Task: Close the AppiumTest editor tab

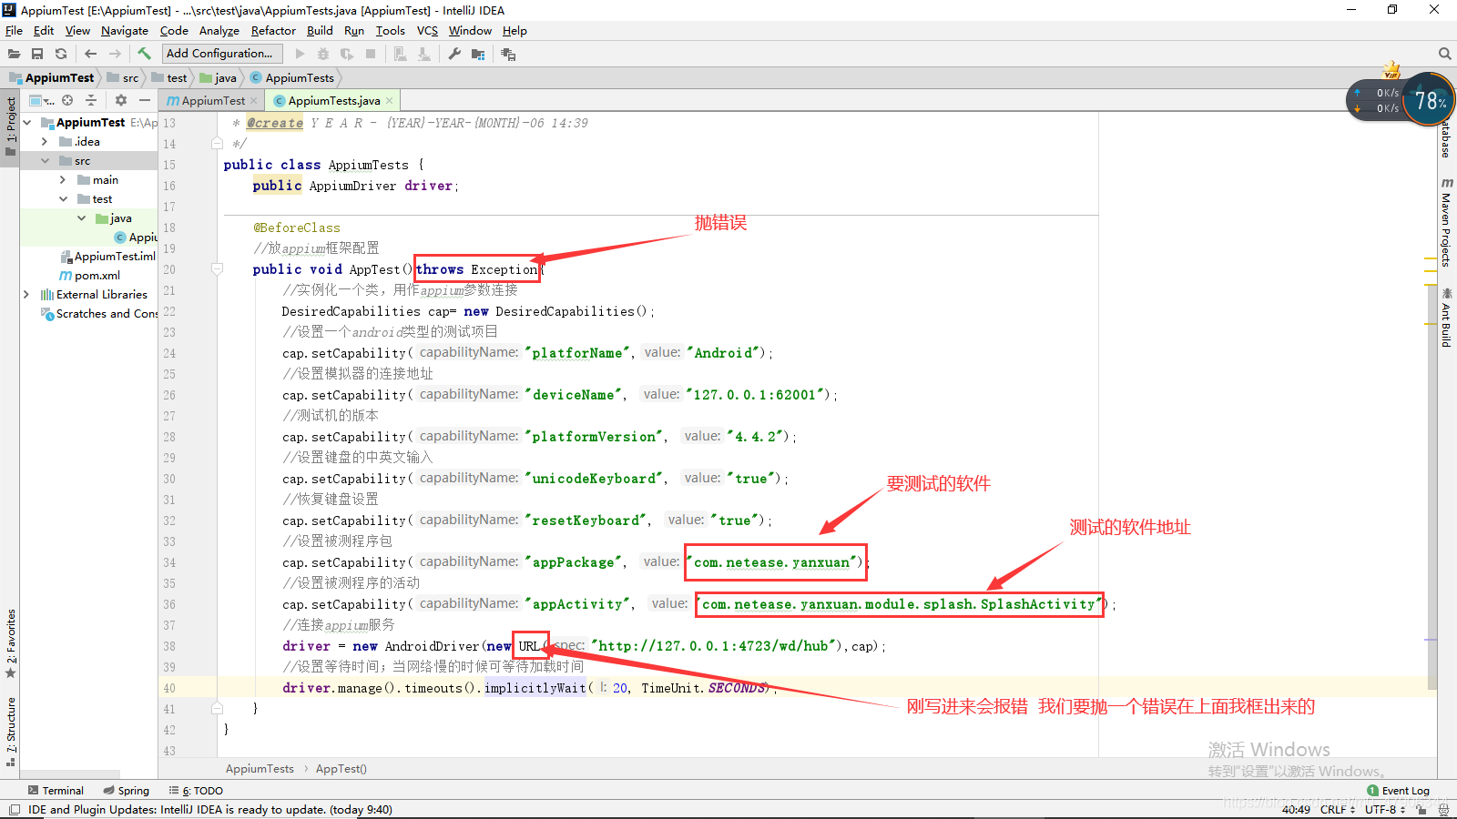Action: tap(254, 101)
